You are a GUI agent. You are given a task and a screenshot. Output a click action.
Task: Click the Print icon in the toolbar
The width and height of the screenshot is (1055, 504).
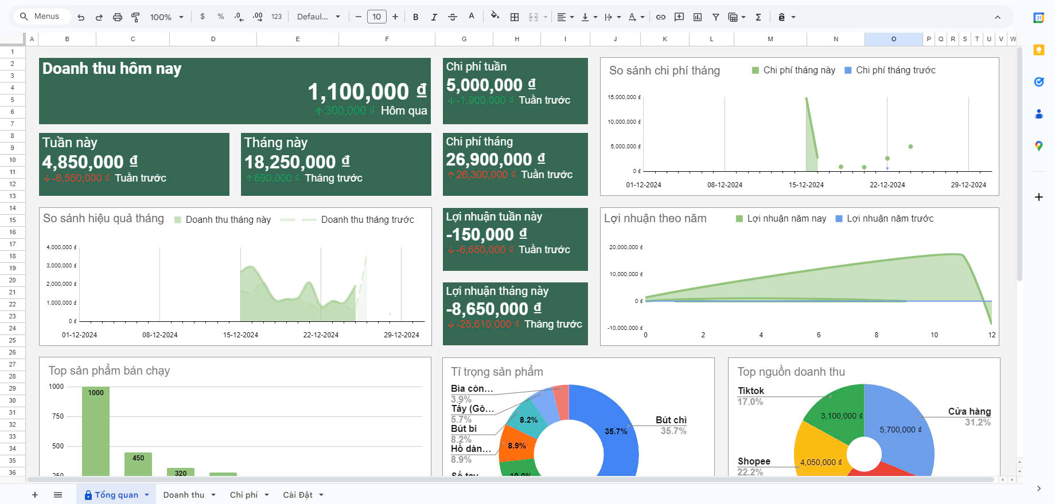pos(118,17)
